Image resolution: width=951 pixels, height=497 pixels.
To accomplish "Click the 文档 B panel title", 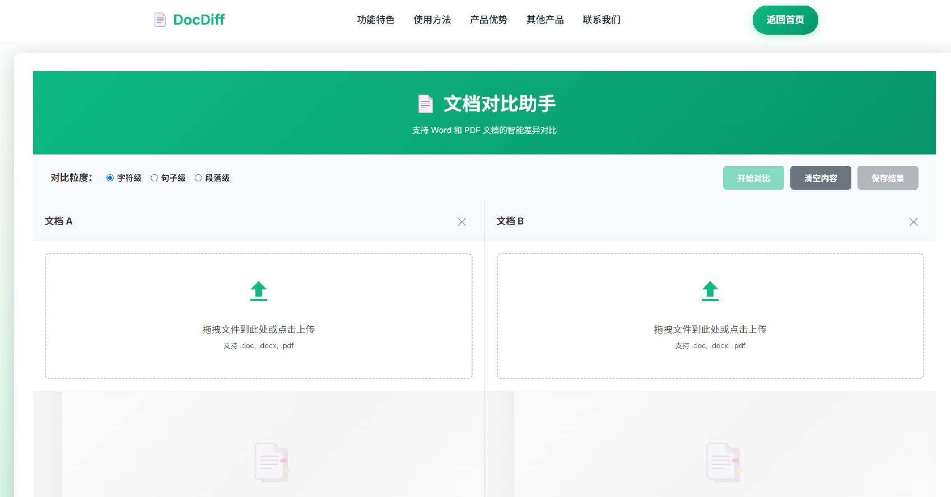I will click(510, 221).
